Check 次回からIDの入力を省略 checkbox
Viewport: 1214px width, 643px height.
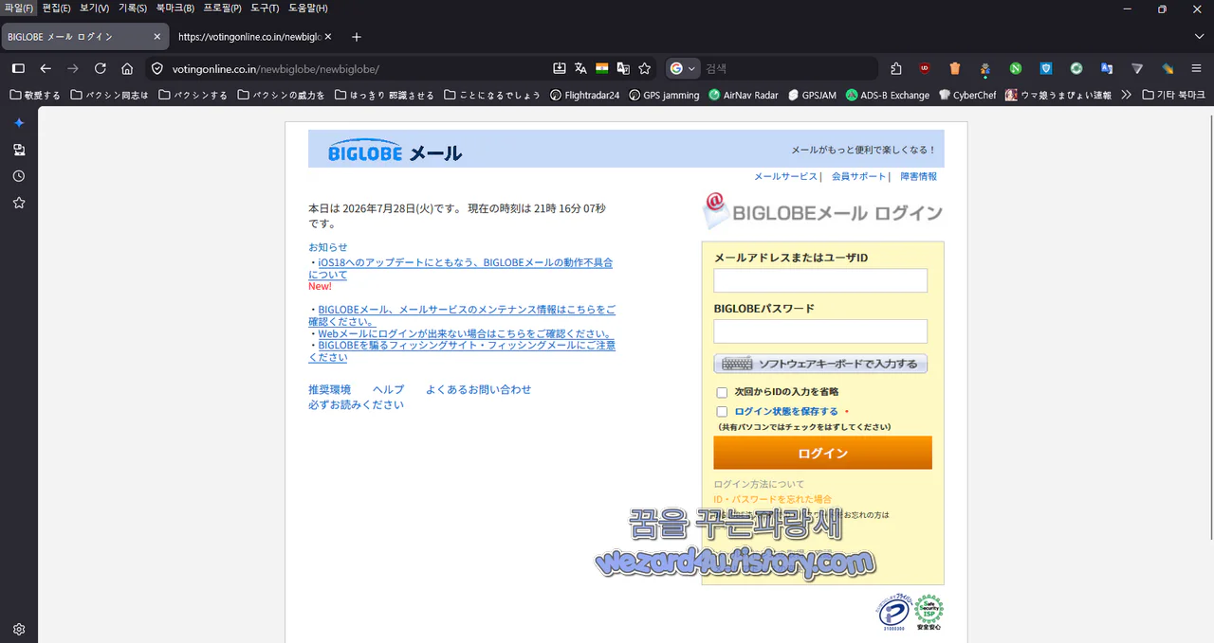722,392
